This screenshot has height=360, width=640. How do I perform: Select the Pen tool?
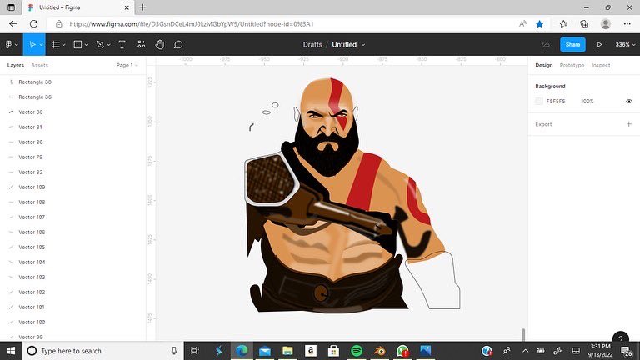tap(100, 44)
